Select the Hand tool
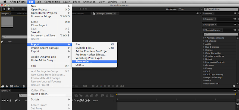Viewport: 239px width, 110px height. 8,9
